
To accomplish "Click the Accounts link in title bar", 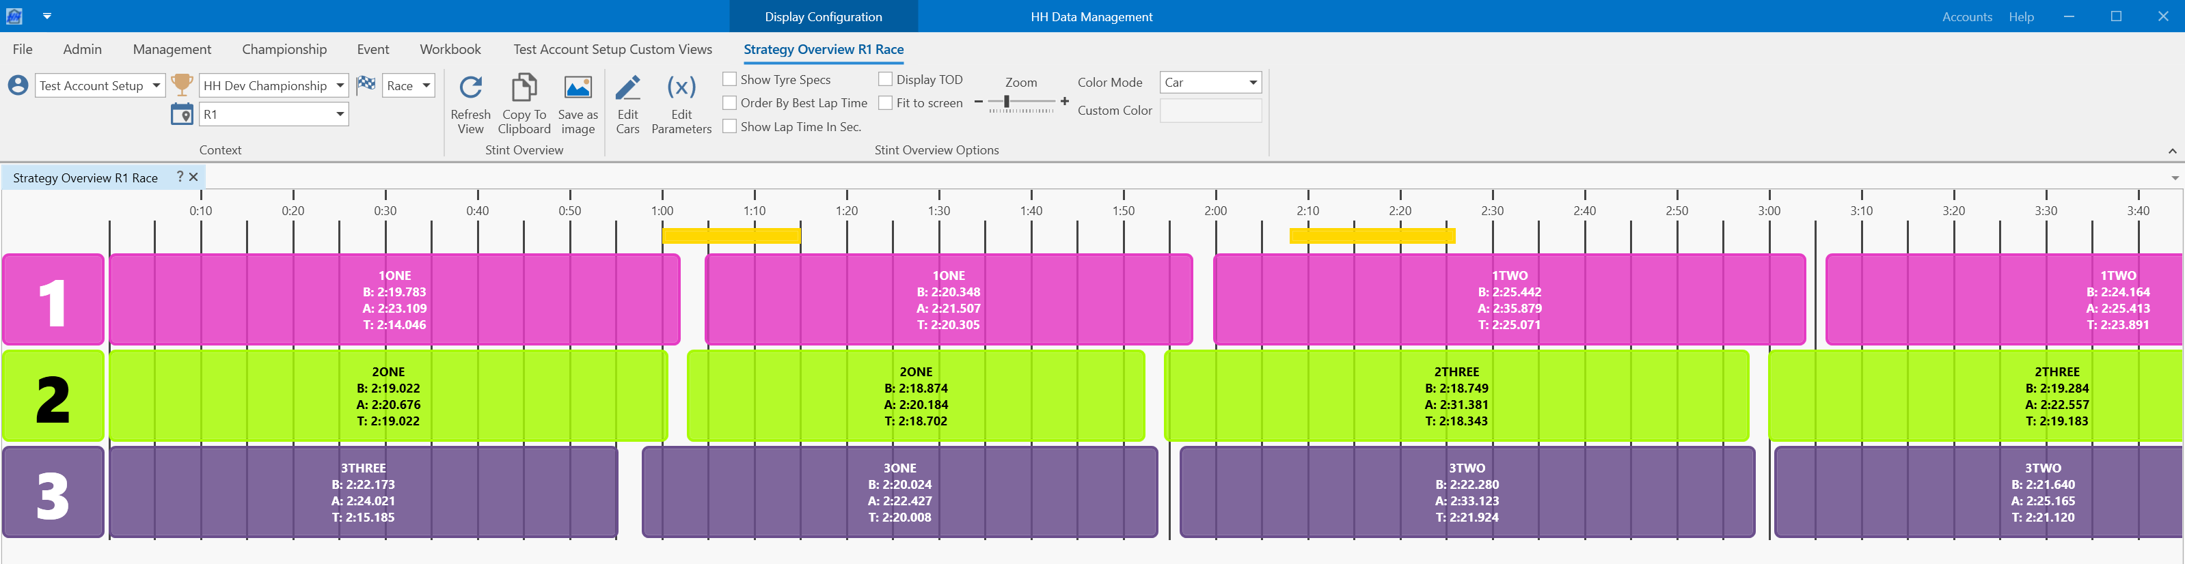I will click(1966, 17).
